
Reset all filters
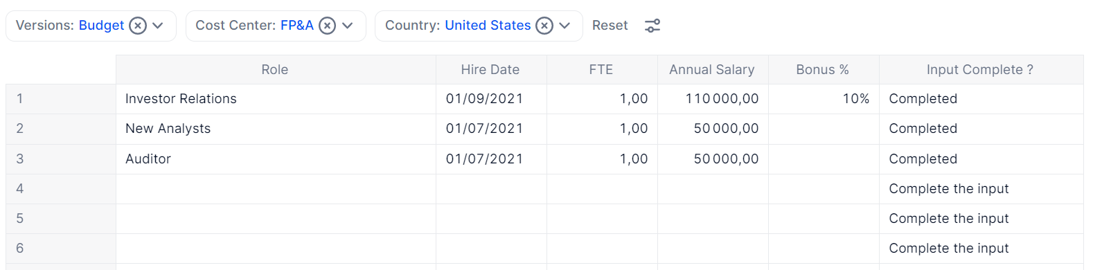(x=610, y=26)
